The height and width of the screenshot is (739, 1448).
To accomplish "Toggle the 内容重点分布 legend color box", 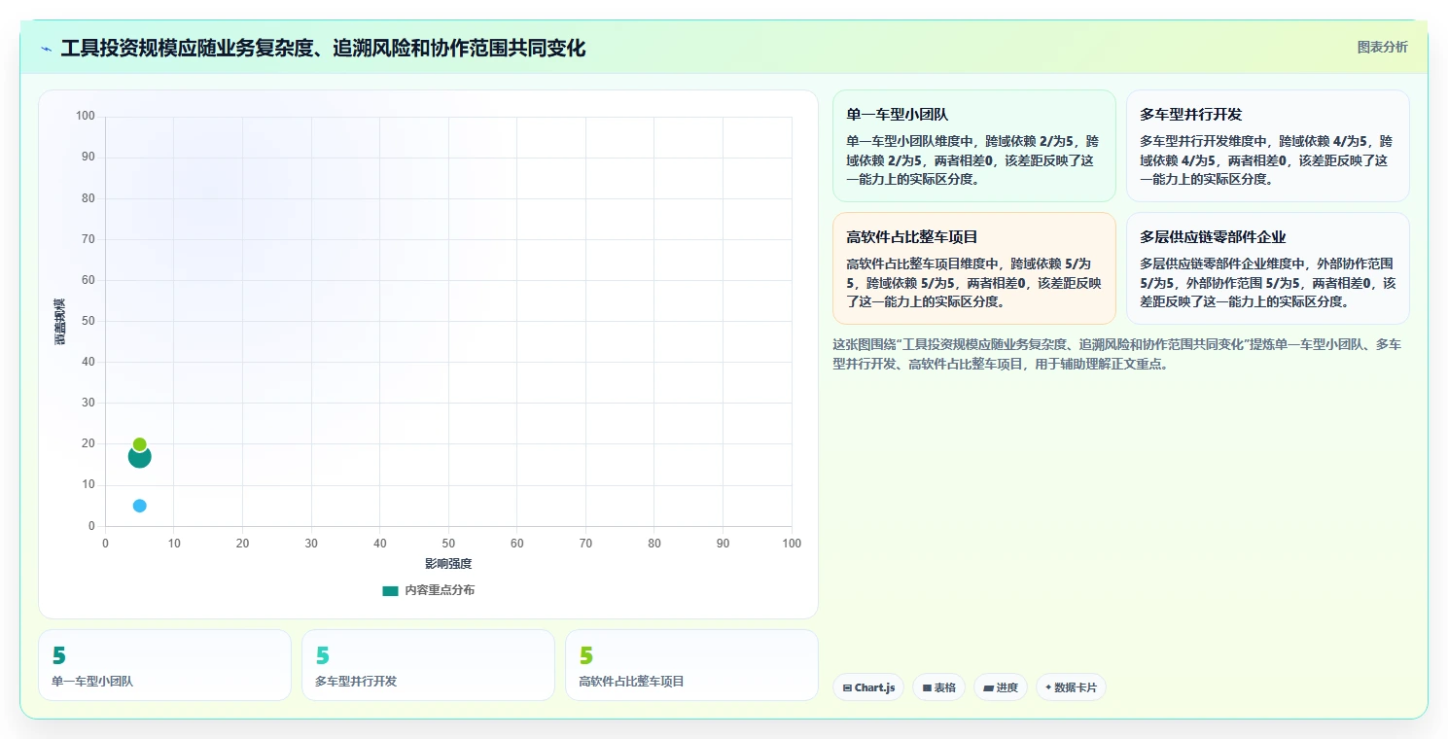I will [x=390, y=590].
